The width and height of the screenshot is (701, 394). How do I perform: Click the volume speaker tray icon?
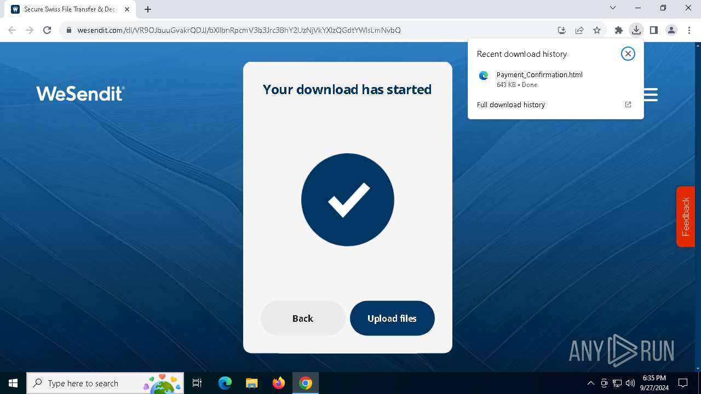click(630, 383)
